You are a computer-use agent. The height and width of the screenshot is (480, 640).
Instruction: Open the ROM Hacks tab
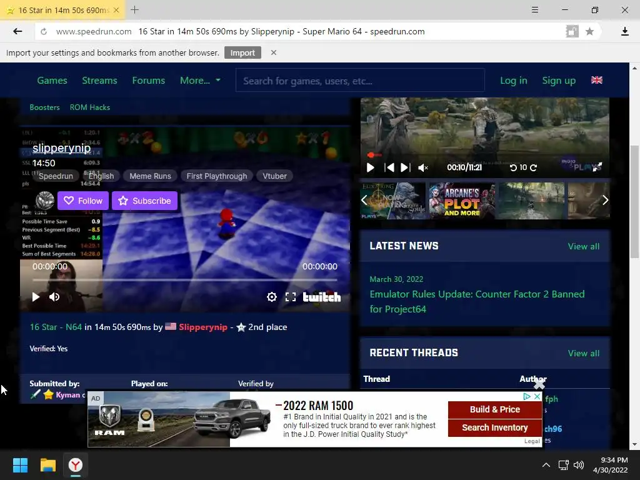click(90, 107)
